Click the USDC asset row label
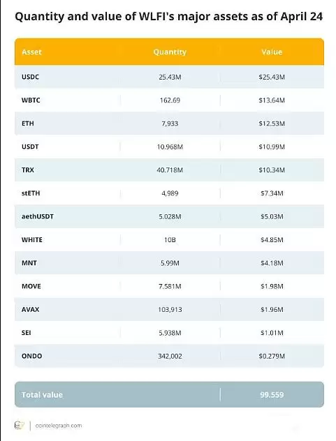The width and height of the screenshot is (336, 441). click(30, 77)
